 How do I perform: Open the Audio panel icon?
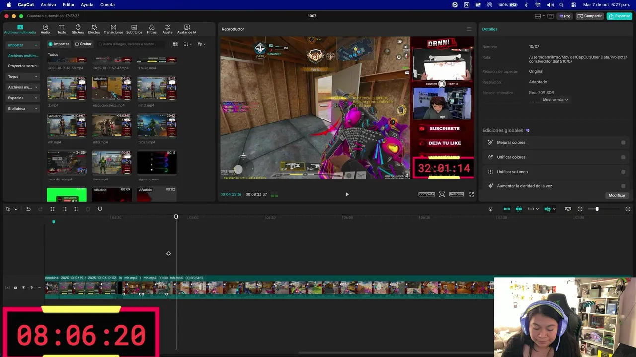point(45,29)
